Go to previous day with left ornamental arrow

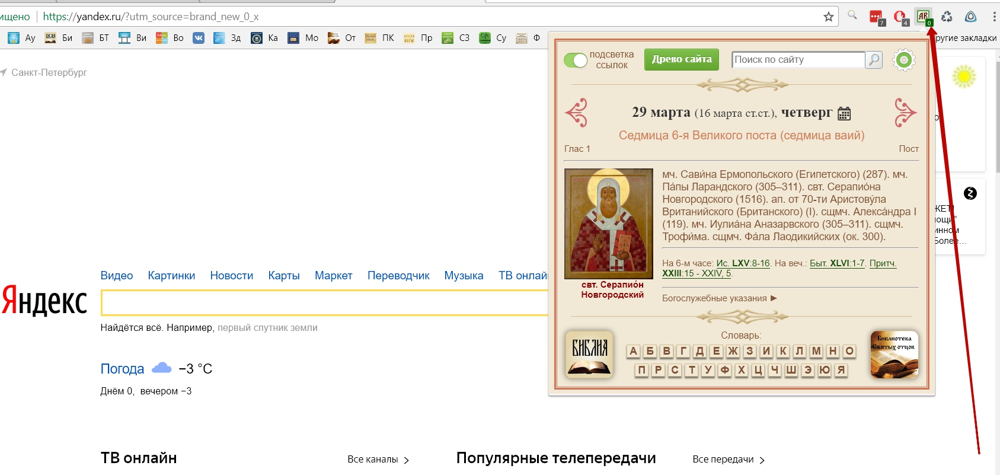click(x=576, y=113)
